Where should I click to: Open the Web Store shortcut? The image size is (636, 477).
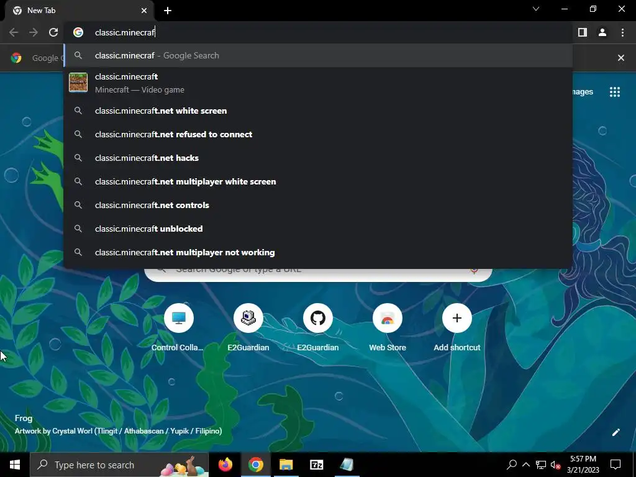click(388, 327)
